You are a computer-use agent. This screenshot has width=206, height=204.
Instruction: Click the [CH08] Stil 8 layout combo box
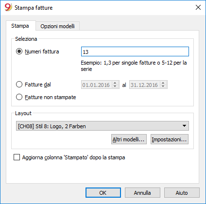tap(103, 126)
